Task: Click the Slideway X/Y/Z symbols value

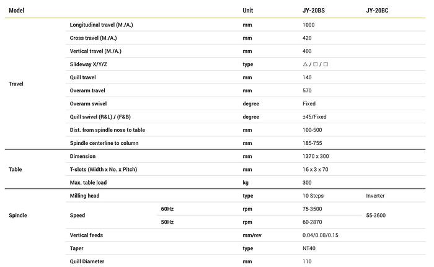Action: pyautogui.click(x=315, y=64)
